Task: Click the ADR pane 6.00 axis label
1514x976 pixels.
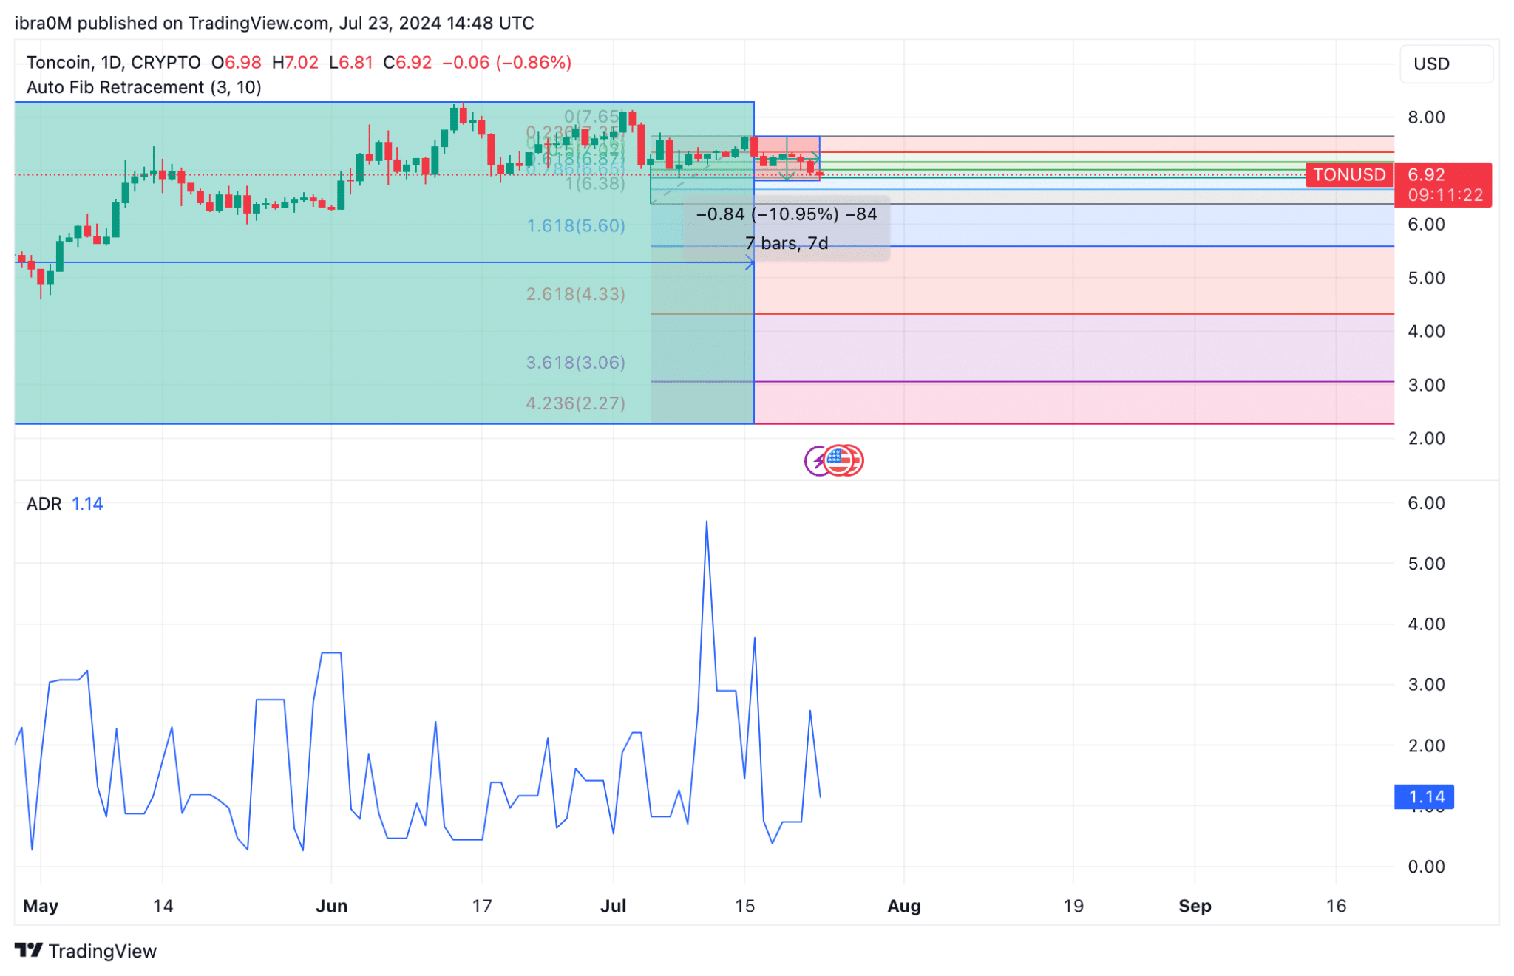Action: click(1426, 503)
